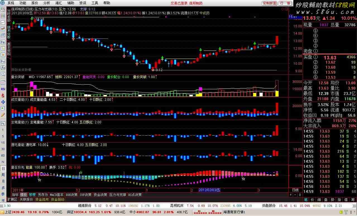The image size is (357, 216).
Task: Open the 扩展区 tab
Action: (12, 200)
